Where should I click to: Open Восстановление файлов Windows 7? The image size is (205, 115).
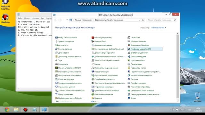109,49
